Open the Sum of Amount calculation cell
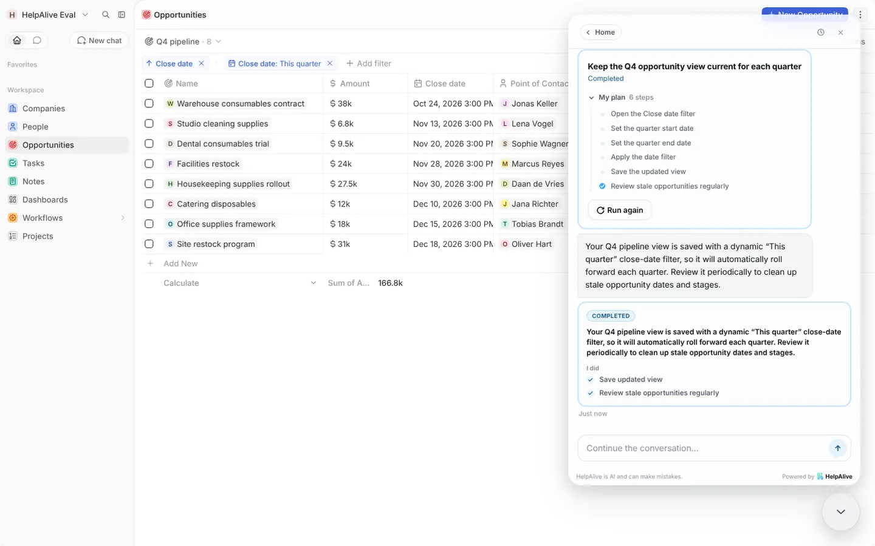Viewport: 875px width, 546px height. (365, 283)
